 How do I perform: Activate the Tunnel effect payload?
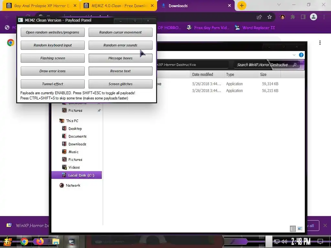(53, 84)
